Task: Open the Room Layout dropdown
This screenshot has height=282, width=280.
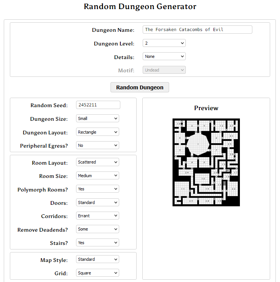Action: point(98,162)
